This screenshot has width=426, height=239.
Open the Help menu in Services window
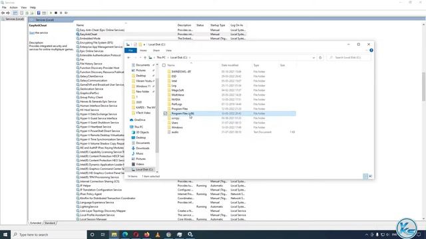click(33, 7)
